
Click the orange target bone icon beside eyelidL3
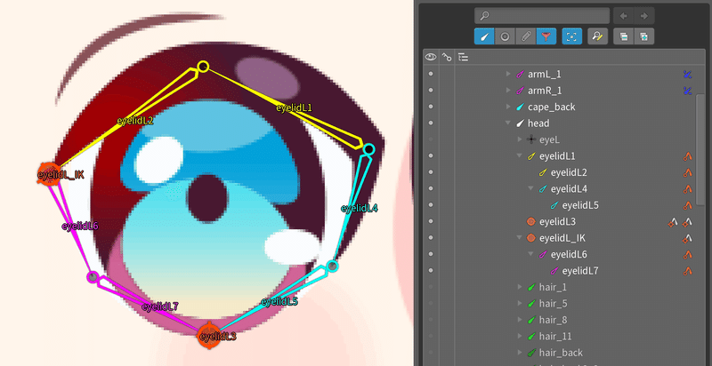(x=530, y=221)
